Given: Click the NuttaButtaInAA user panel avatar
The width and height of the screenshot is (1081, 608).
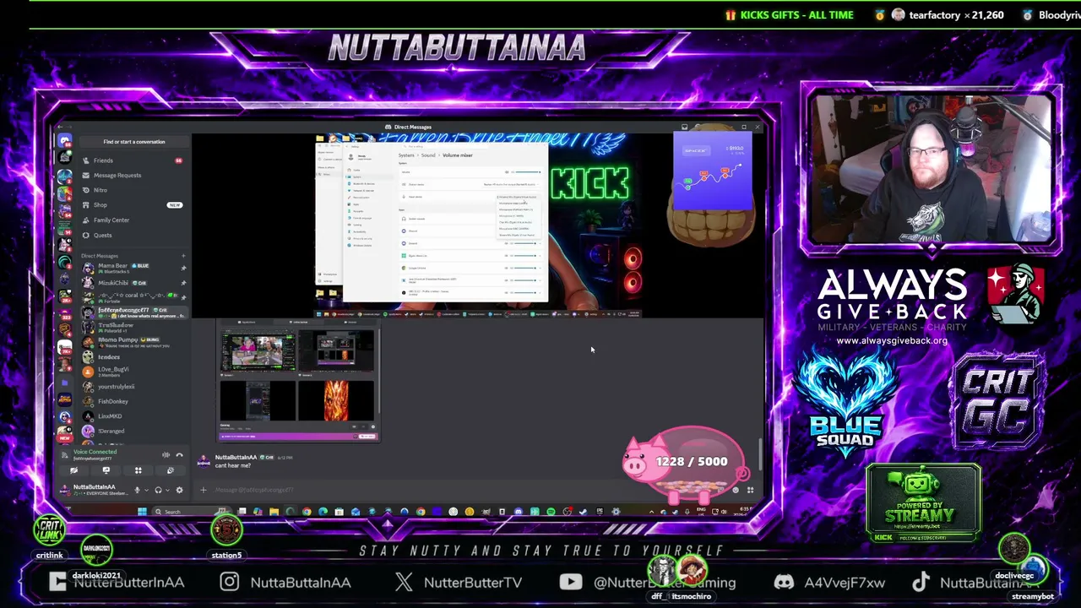Looking at the screenshot, I should point(65,489).
